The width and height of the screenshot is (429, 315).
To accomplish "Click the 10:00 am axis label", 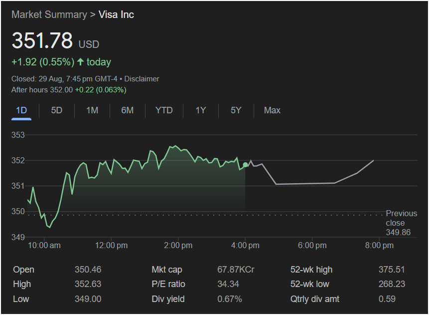I will point(44,246).
